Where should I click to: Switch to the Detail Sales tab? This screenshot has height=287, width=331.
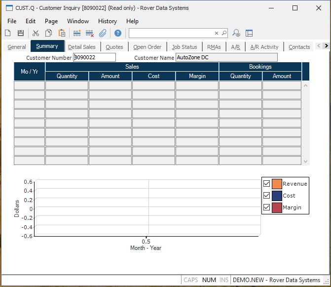[x=82, y=47]
